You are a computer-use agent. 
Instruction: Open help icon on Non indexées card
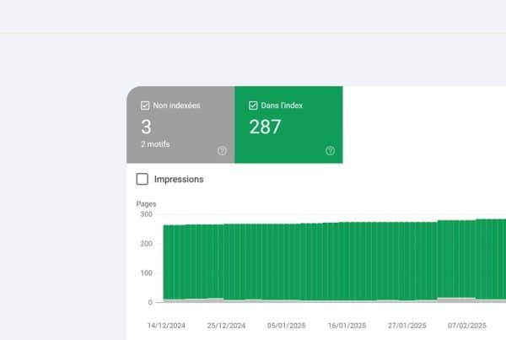tap(222, 150)
